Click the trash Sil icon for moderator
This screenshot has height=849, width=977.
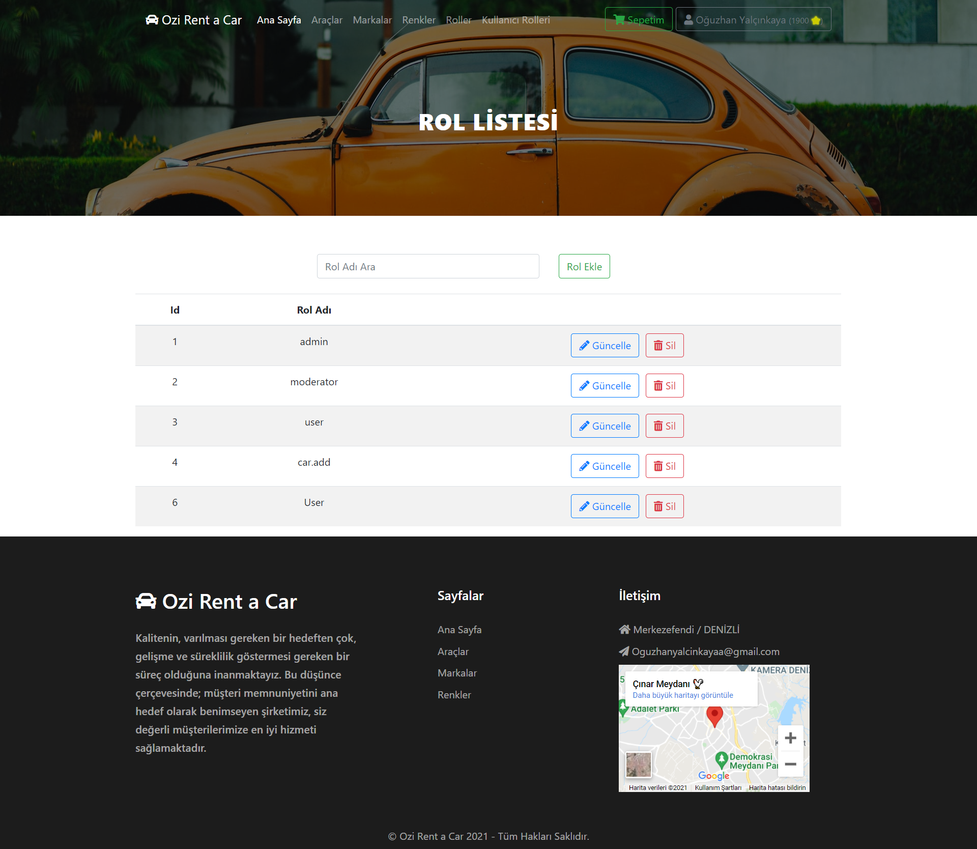[658, 386]
